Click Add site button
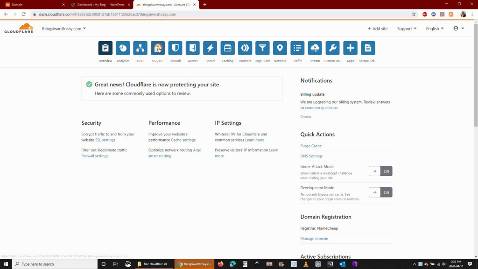The width and height of the screenshot is (478, 269). tap(377, 28)
